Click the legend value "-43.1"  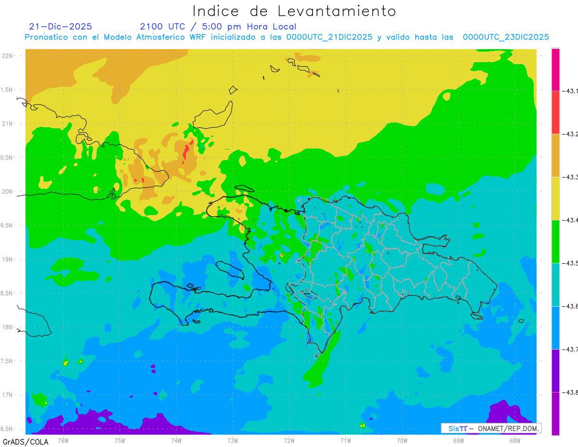(570, 91)
